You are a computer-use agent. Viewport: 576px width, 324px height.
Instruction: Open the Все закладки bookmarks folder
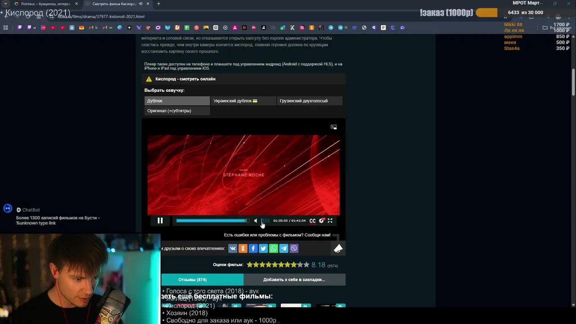pos(557,27)
